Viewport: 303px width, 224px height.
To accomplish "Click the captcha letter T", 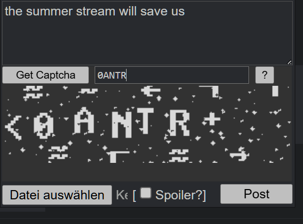I will (145, 121).
